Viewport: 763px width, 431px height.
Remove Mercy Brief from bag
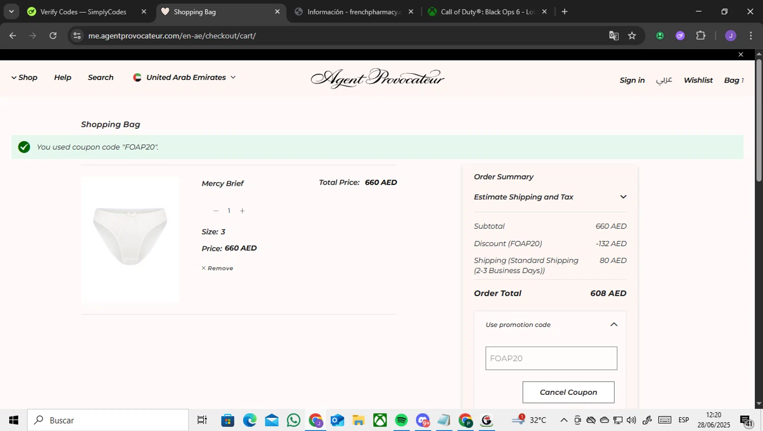[217, 268]
